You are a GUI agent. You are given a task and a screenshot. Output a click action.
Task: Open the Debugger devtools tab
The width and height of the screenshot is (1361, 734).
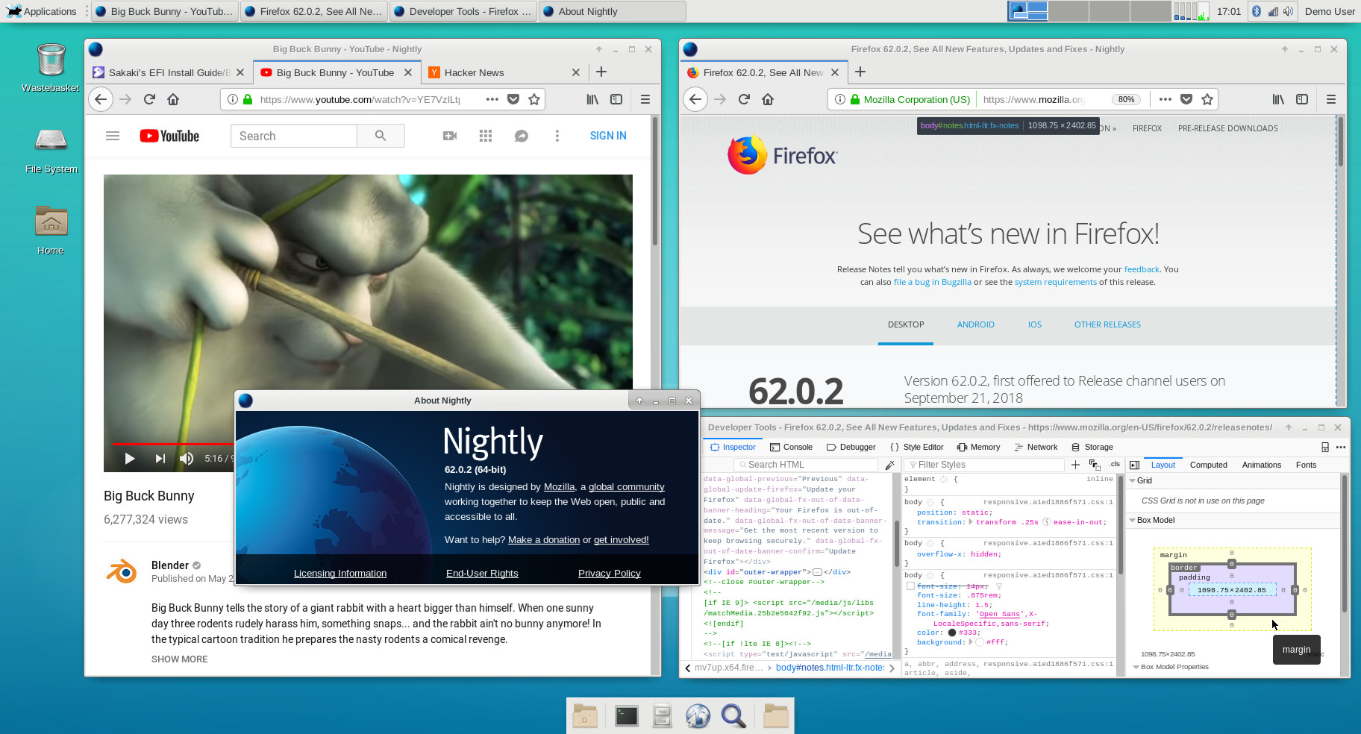(851, 447)
